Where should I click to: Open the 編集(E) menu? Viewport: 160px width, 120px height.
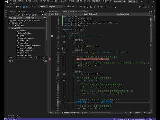(21, 1)
